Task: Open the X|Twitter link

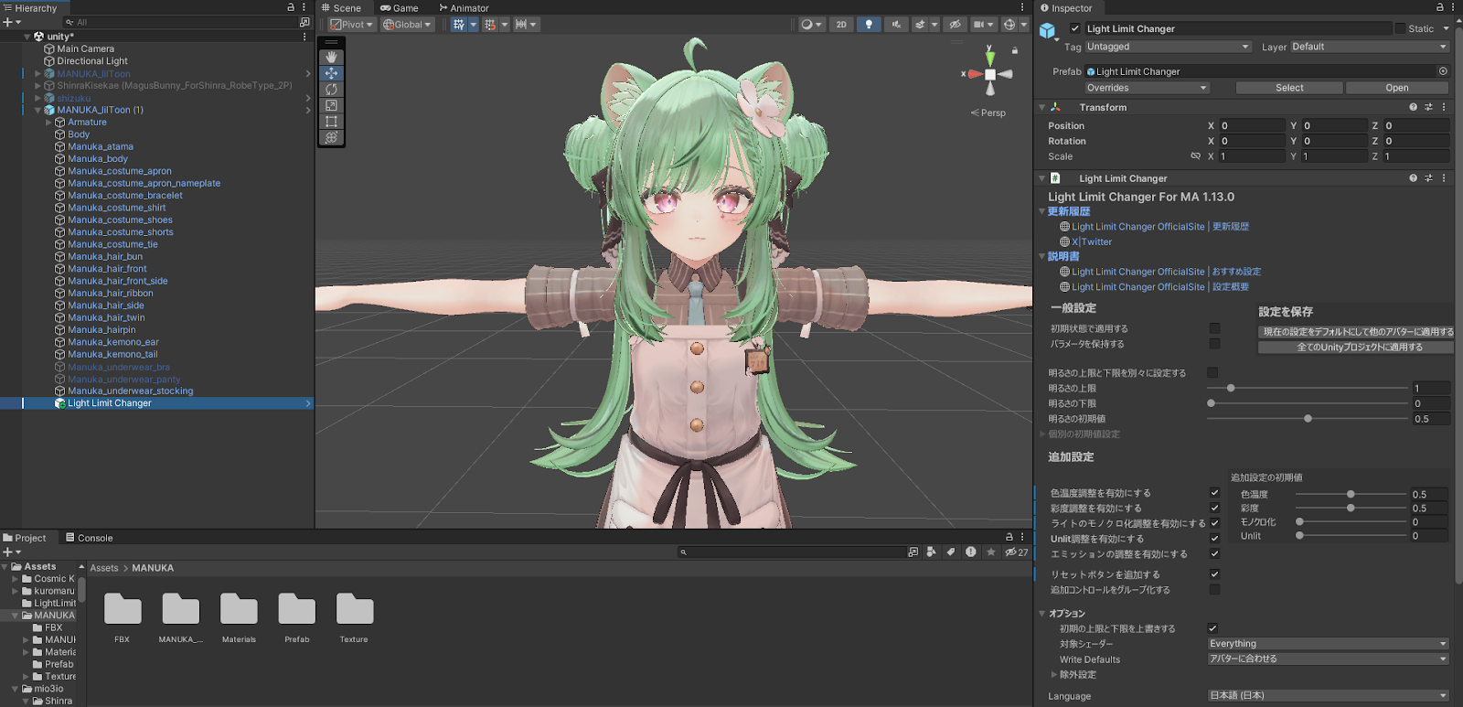Action: (x=1092, y=242)
